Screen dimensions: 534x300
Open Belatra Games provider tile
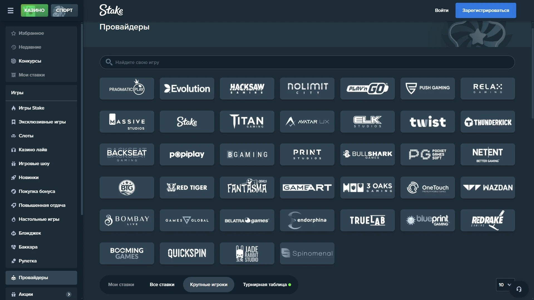[247, 220]
